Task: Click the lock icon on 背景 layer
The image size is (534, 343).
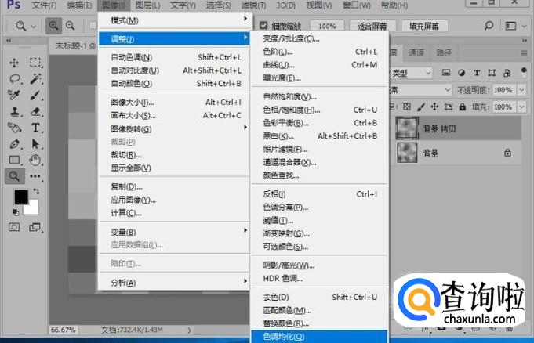Action: point(507,153)
